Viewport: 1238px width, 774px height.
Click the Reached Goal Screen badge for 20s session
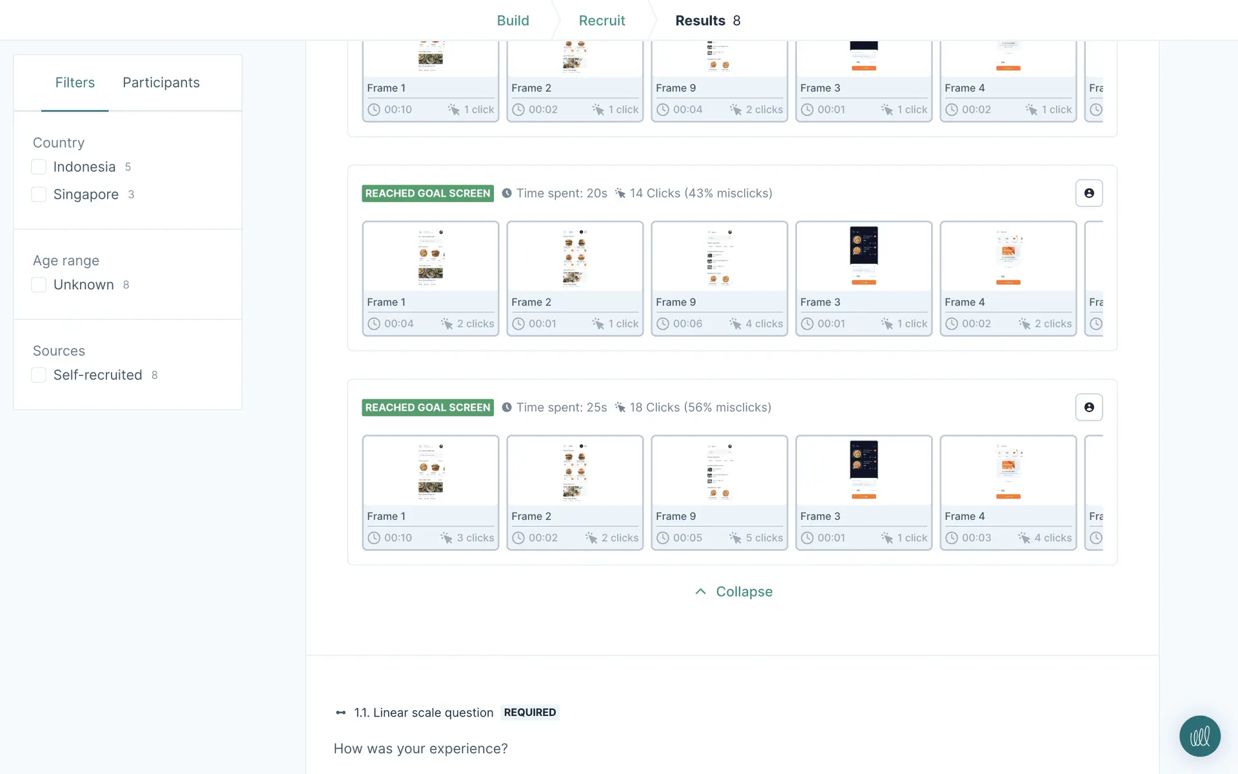(x=427, y=193)
